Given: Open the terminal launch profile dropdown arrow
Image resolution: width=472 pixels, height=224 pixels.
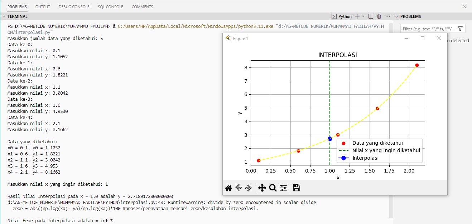Looking at the screenshot, I should point(363,16).
